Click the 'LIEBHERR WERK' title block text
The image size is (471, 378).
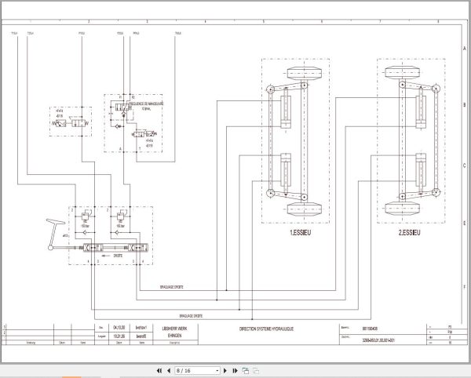(x=174, y=329)
